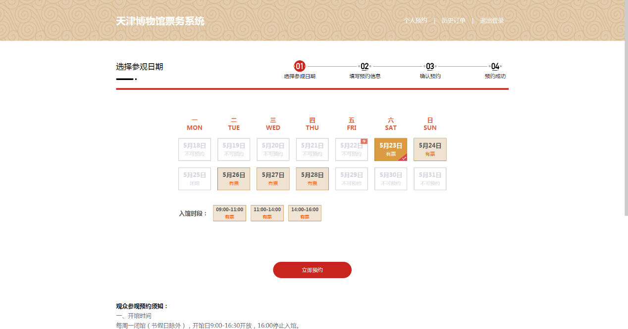Click step 03 确认预约 indicator

click(430, 70)
